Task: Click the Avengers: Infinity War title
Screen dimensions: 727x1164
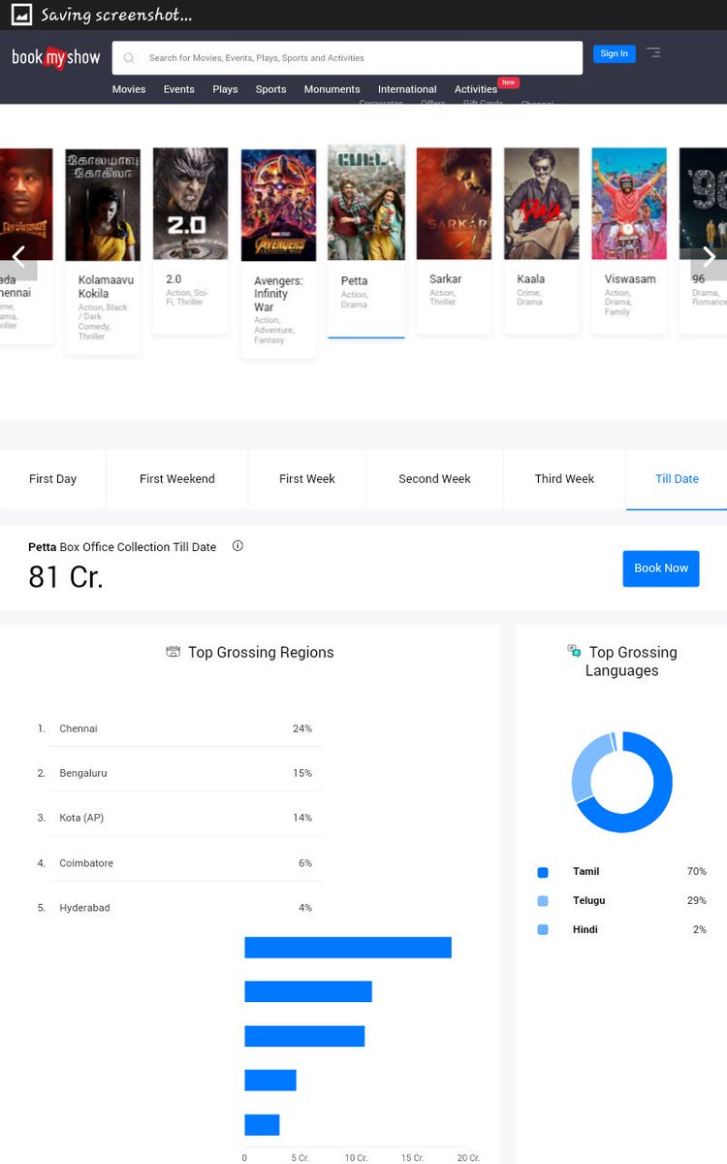Action: coord(278,294)
